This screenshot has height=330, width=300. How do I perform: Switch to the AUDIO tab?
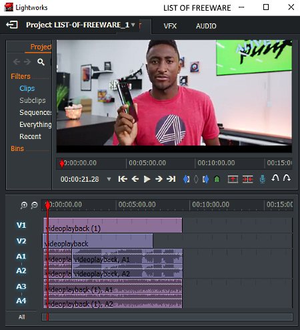coord(206,26)
